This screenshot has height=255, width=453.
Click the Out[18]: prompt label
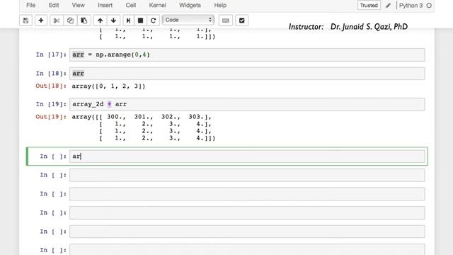point(51,86)
